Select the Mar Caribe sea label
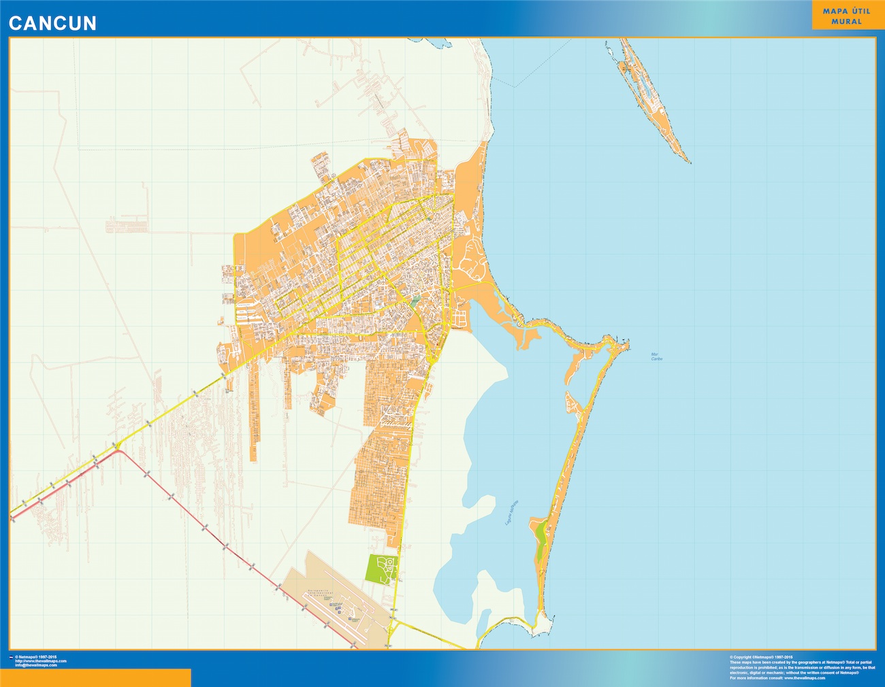The width and height of the screenshot is (885, 687). pyautogui.click(x=656, y=356)
